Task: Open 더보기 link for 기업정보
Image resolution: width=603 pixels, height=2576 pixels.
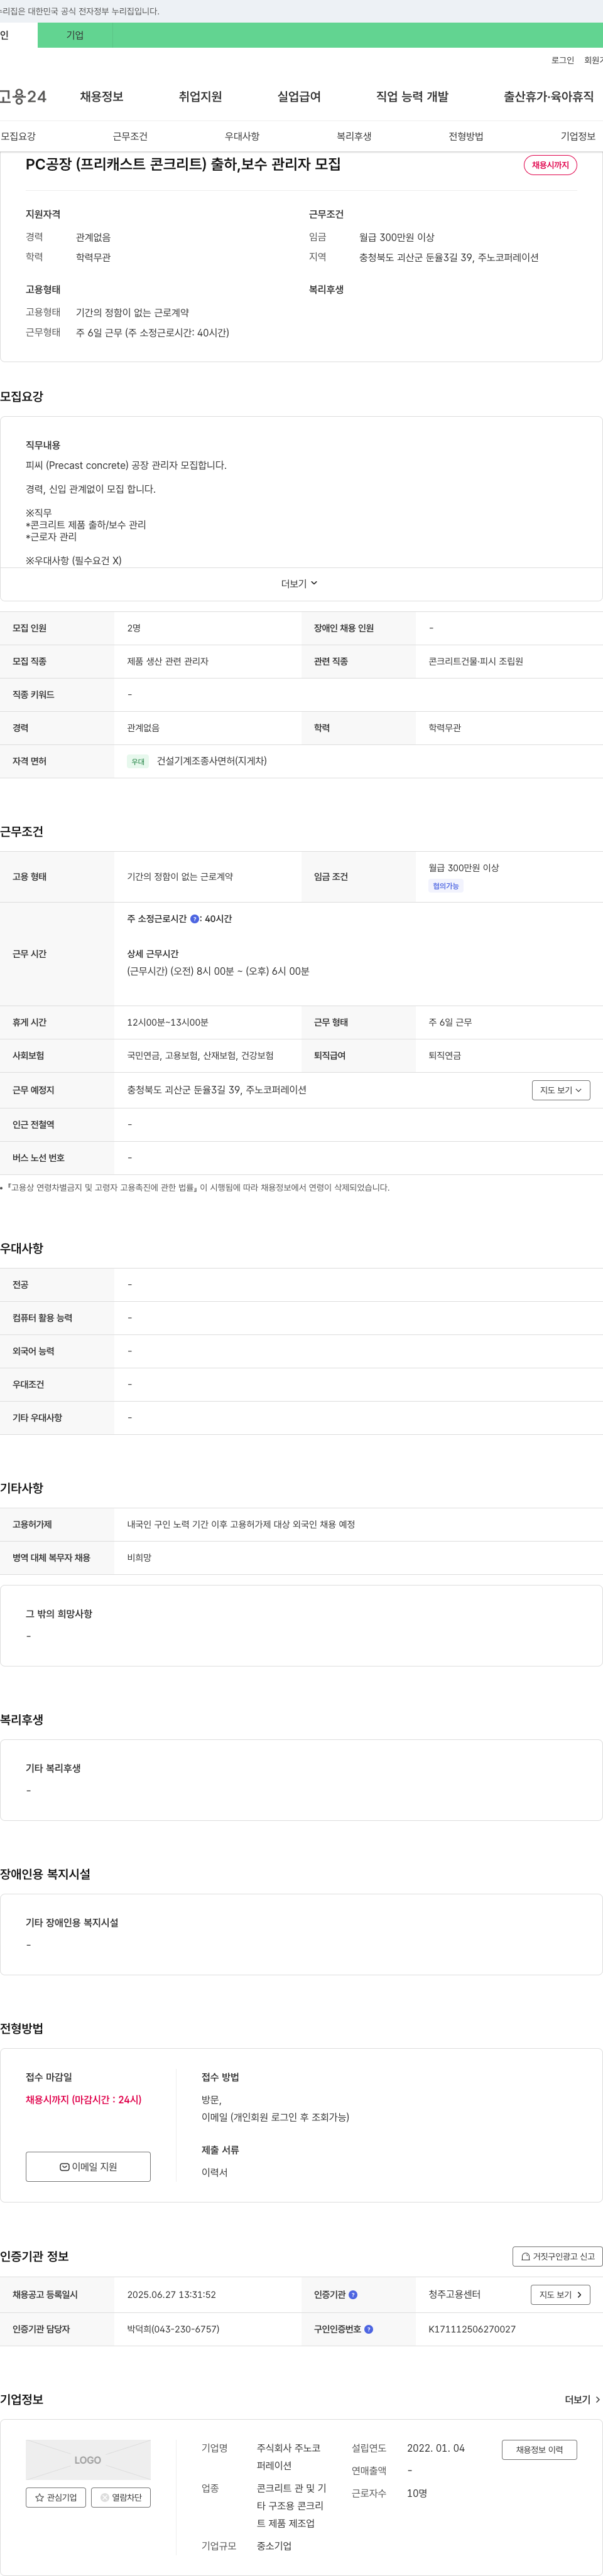Action: point(582,2399)
